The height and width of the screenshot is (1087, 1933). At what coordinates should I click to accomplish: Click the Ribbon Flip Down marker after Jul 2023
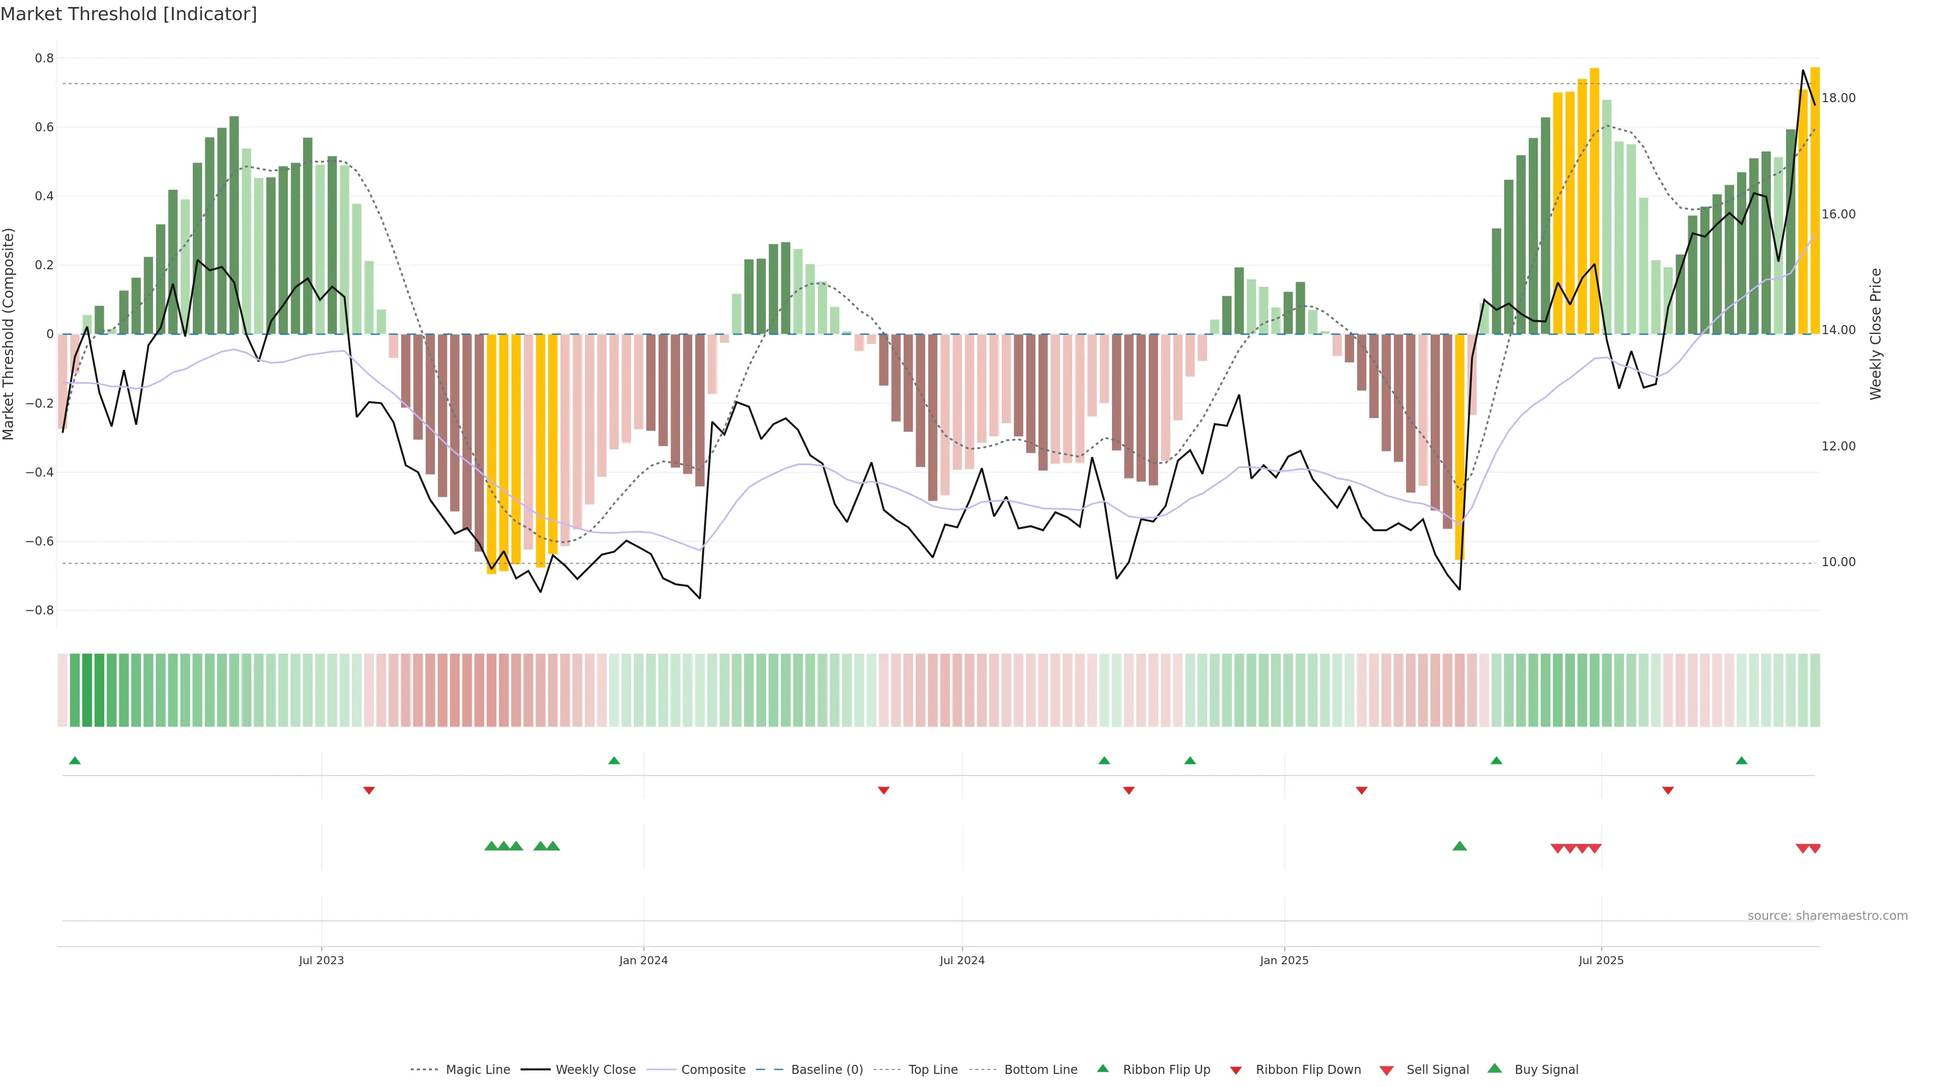coord(368,791)
